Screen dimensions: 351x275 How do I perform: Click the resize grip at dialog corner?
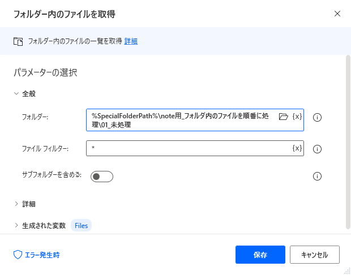click(346, 270)
